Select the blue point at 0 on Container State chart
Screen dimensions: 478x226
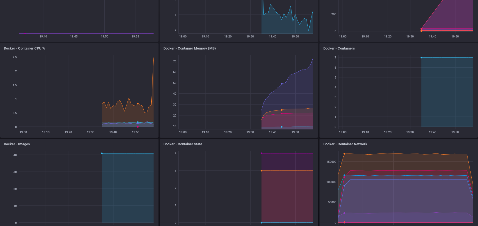point(262,223)
